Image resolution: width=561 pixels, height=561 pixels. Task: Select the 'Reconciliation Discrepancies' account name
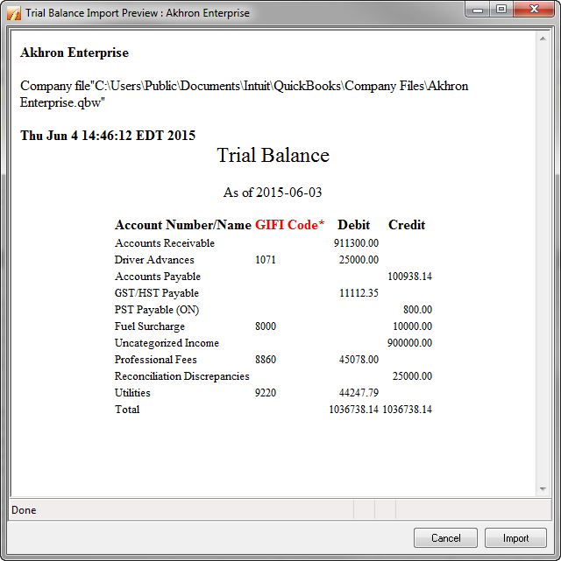[182, 376]
